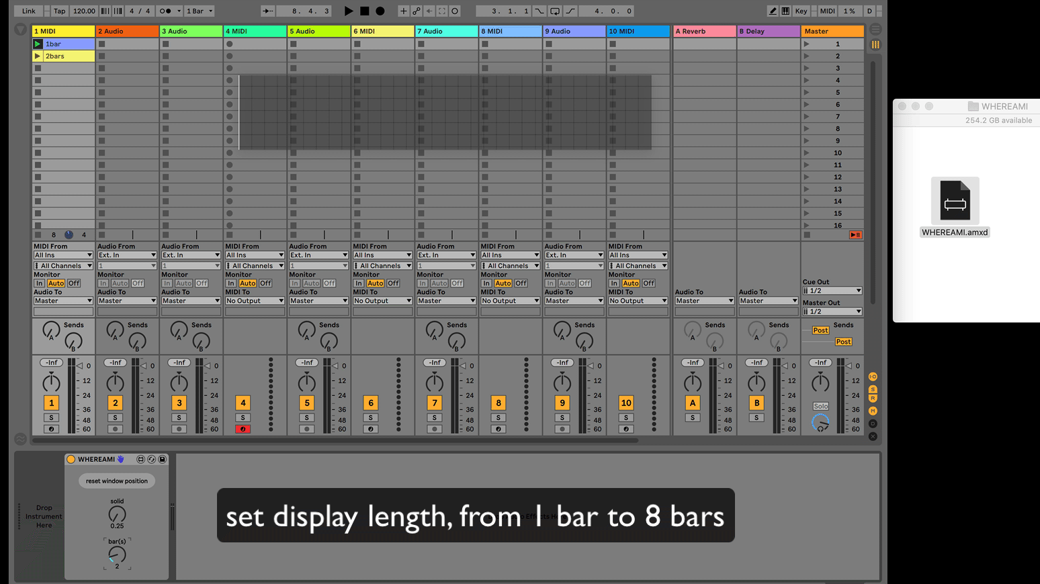The image size is (1040, 584).
Task: Set track 4 monitor to In
Action: [x=230, y=283]
